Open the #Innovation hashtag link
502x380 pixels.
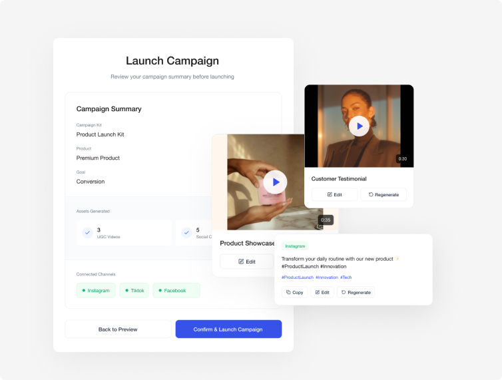point(326,278)
